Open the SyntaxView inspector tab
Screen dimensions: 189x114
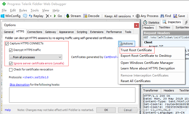[x=182, y=27]
